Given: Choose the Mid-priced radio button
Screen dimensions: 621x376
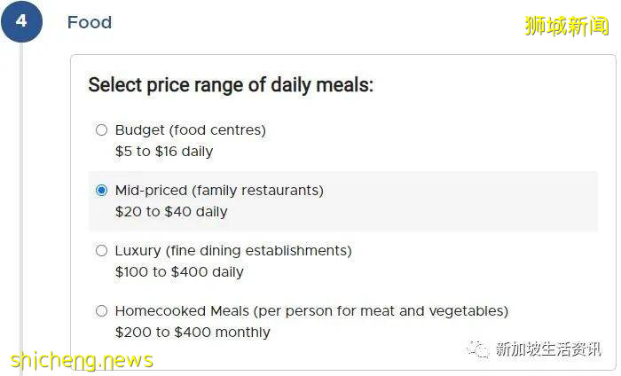Looking at the screenshot, I should pos(101,191).
